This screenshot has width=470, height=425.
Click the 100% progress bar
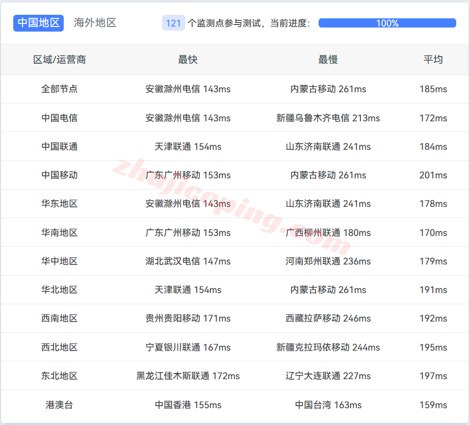point(387,23)
